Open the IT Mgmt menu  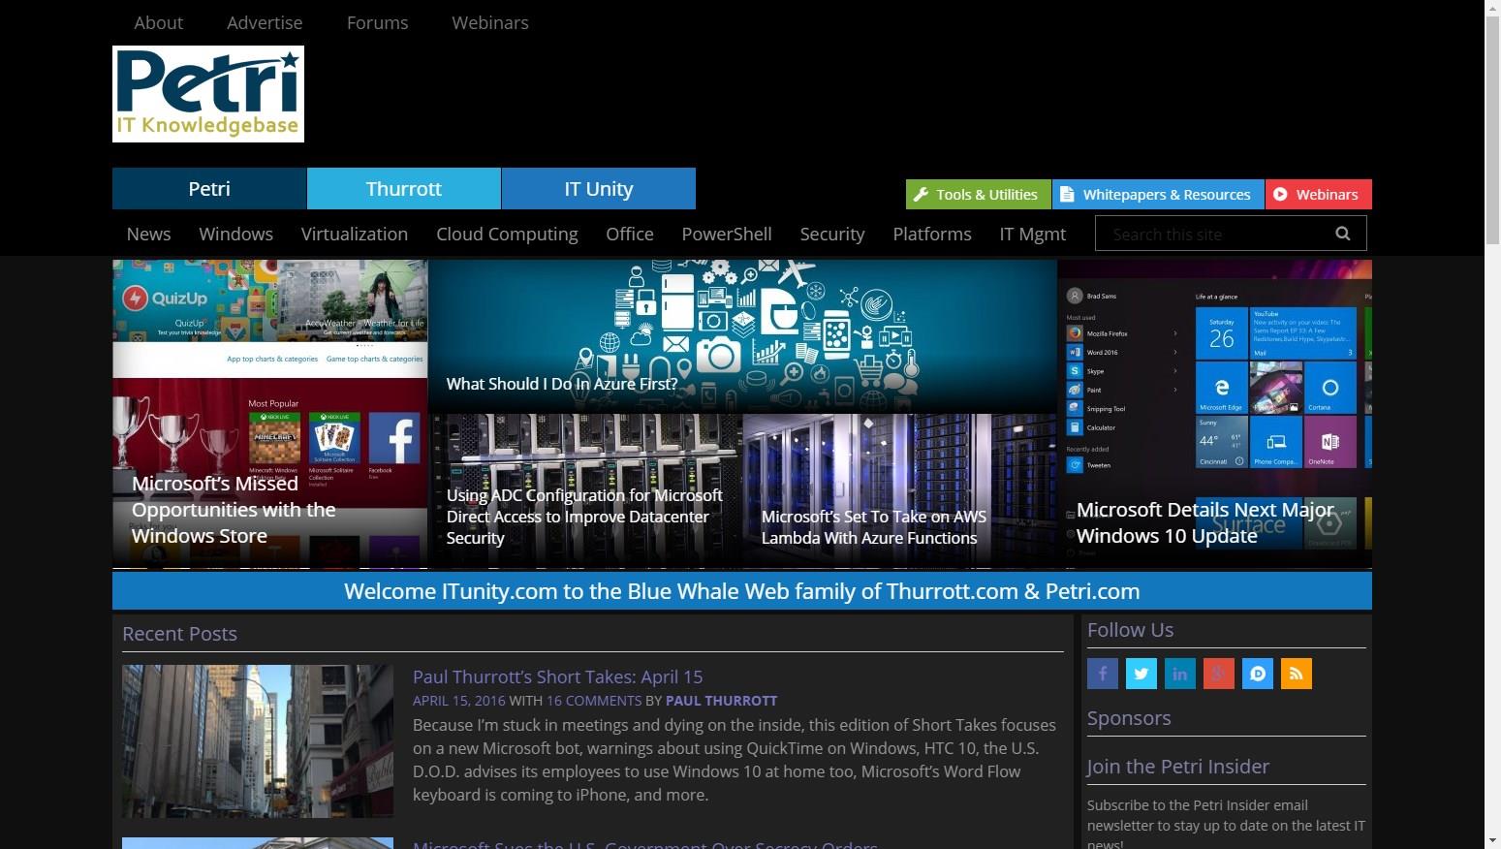pyautogui.click(x=1033, y=234)
